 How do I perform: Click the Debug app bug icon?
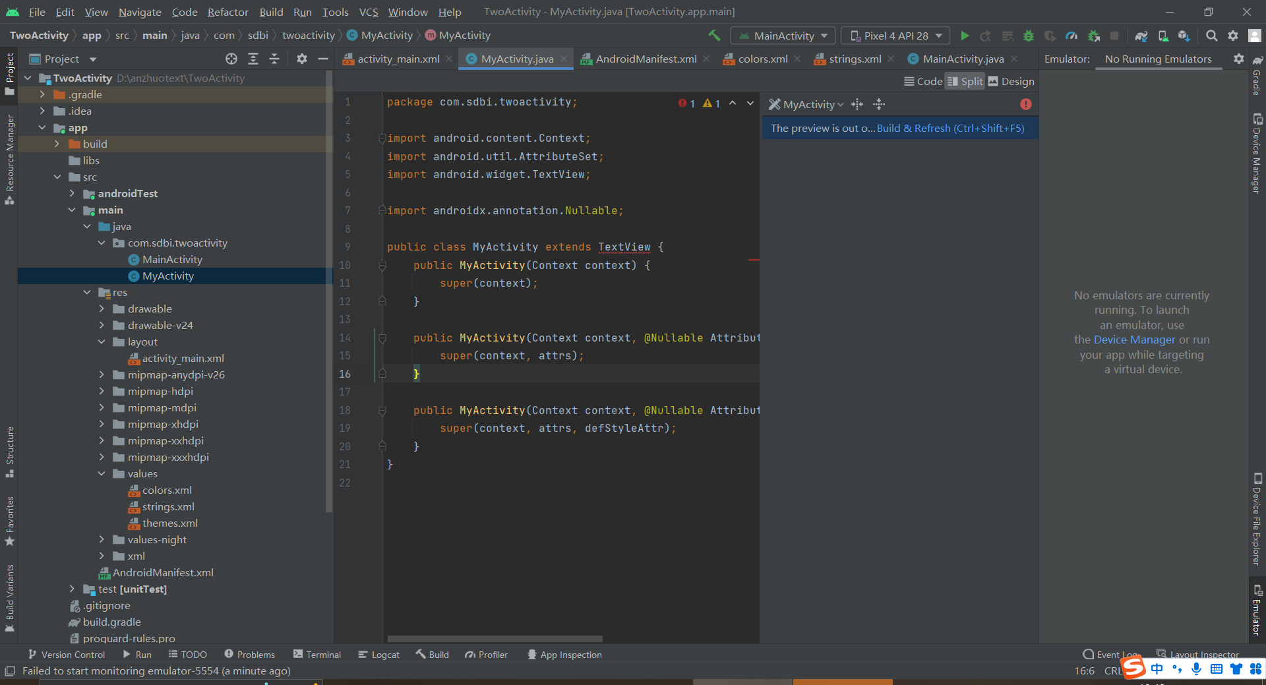click(1028, 36)
